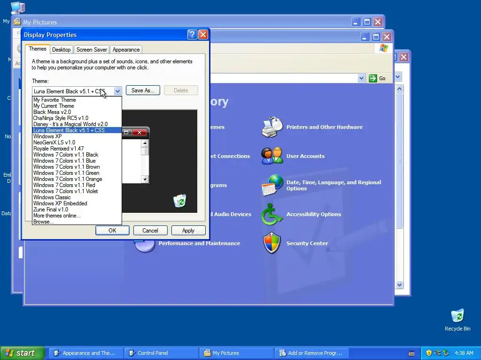Open Date, Time, Language globe icon
The width and height of the screenshot is (481, 360).
[x=272, y=185]
